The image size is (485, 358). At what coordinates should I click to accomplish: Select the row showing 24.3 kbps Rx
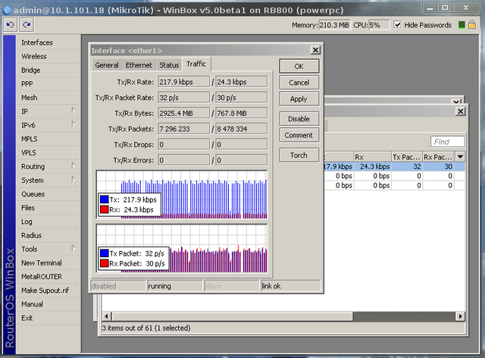pos(394,167)
